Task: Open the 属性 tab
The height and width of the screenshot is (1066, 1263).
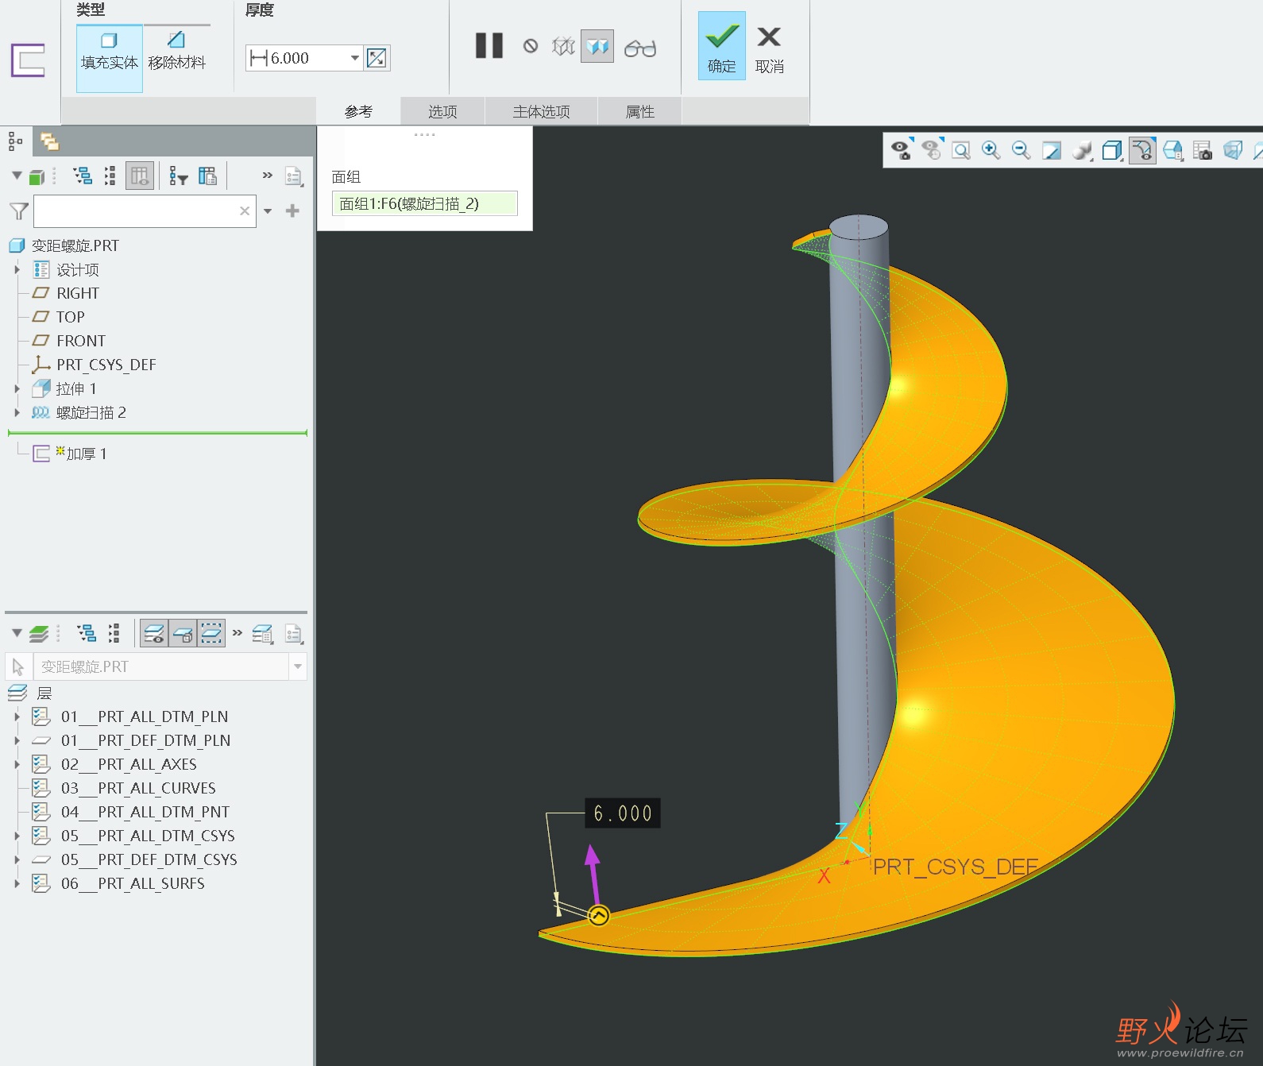Action: [639, 111]
